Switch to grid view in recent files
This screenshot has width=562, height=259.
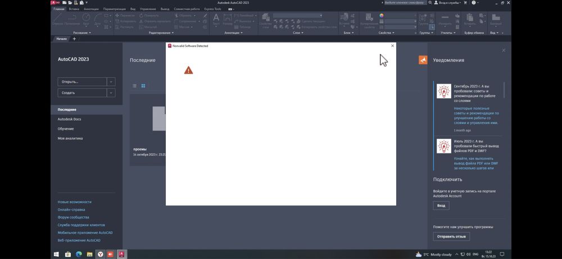(143, 86)
